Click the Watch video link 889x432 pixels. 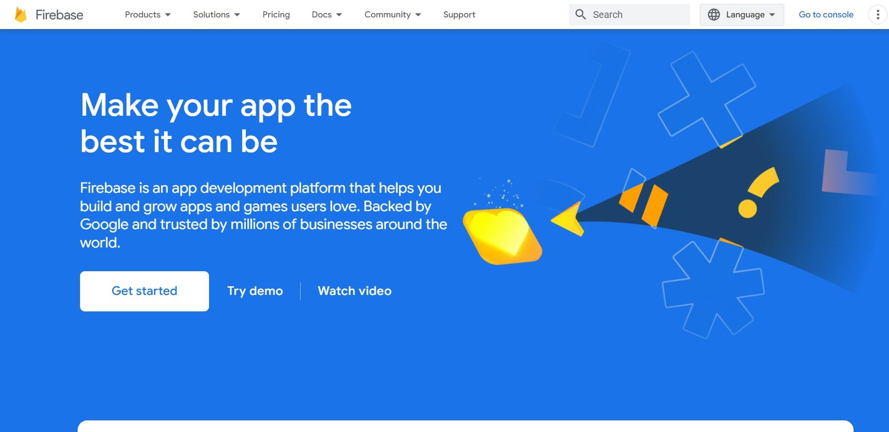click(x=355, y=291)
